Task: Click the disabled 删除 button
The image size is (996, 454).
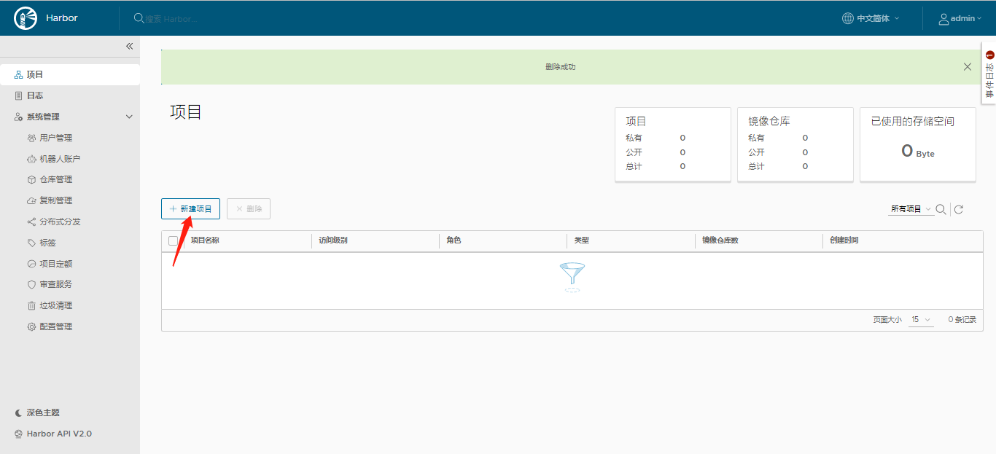Action: click(249, 208)
